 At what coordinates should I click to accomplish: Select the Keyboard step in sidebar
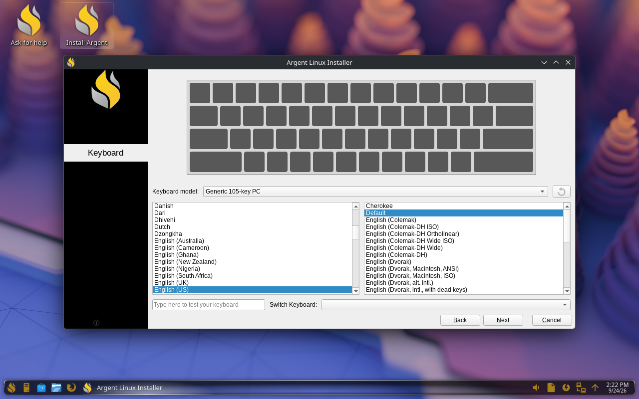106,153
